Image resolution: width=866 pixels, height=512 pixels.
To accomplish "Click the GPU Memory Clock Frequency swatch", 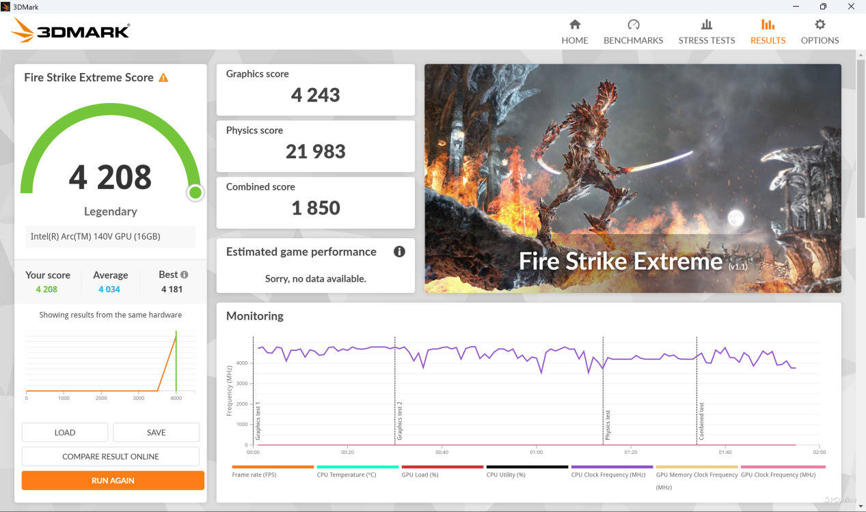I will tap(696, 467).
